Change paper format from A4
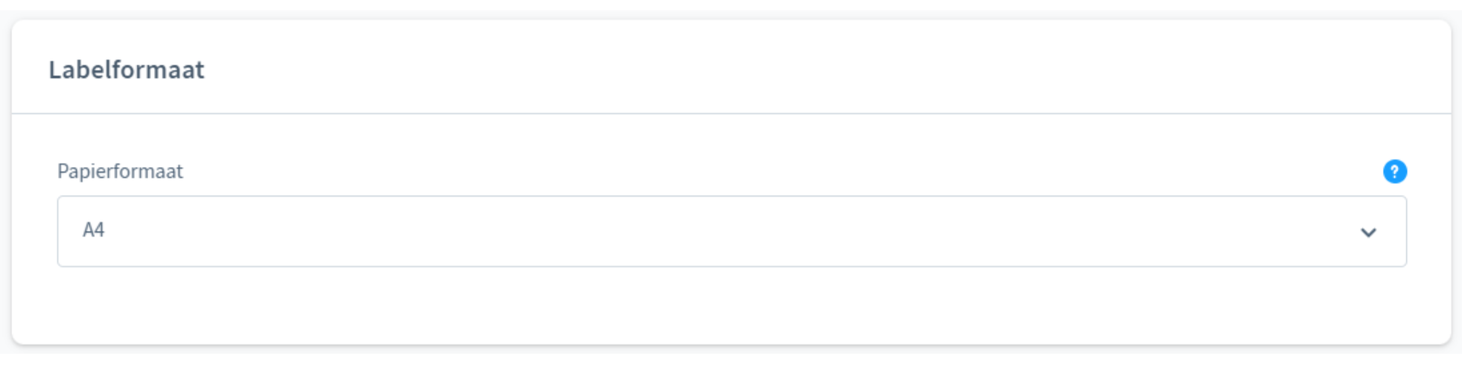Image resolution: width=1468 pixels, height=365 pixels. [x=732, y=231]
